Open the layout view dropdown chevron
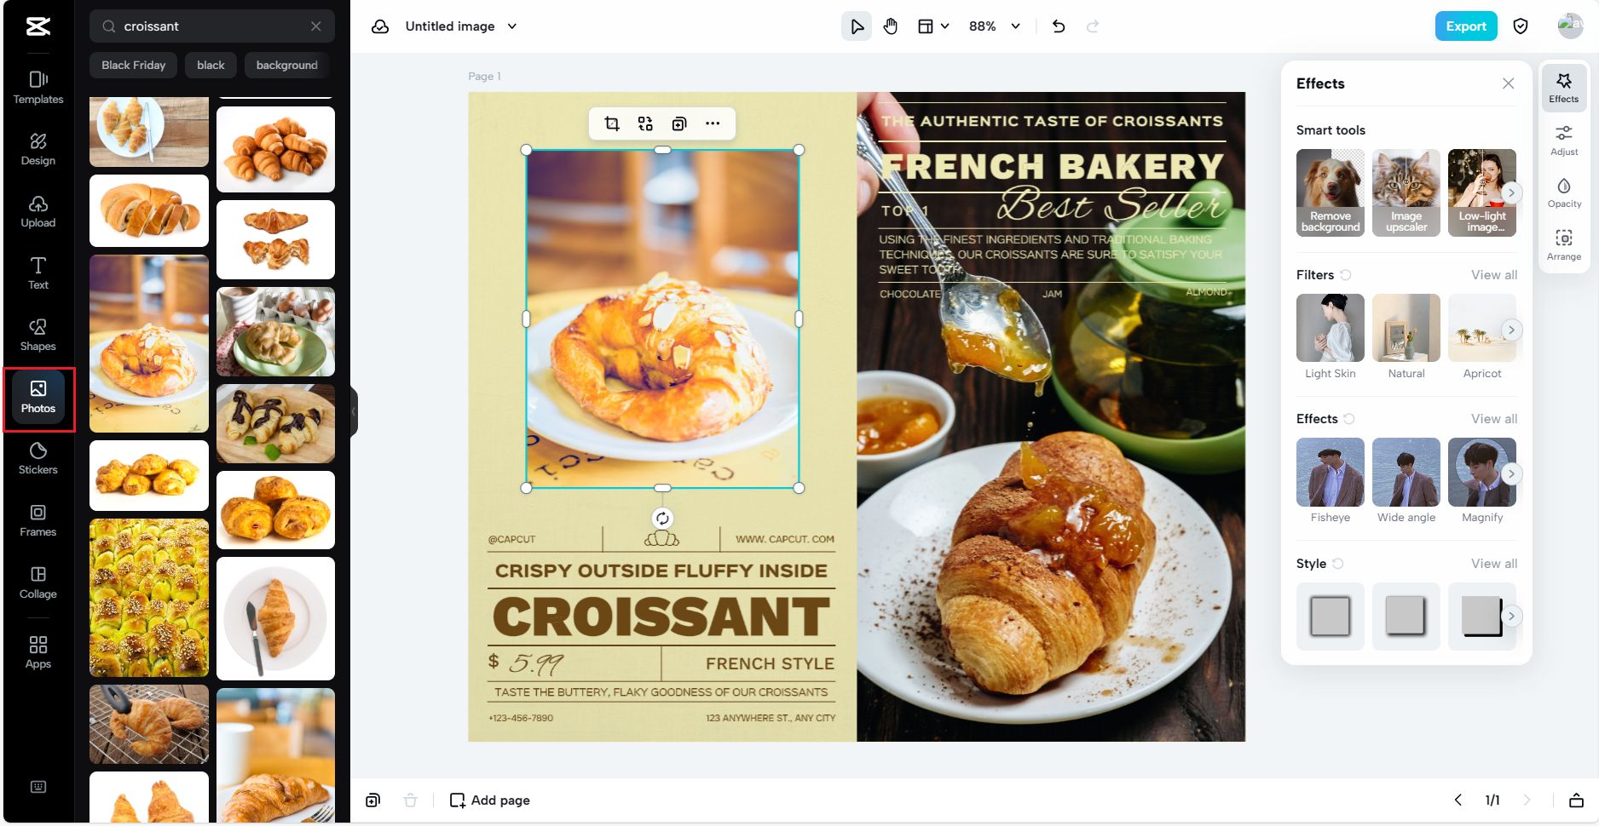The image size is (1599, 826). 944,26
